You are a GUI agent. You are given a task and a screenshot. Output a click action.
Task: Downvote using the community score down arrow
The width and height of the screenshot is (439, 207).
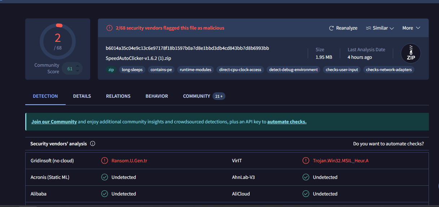click(x=78, y=71)
